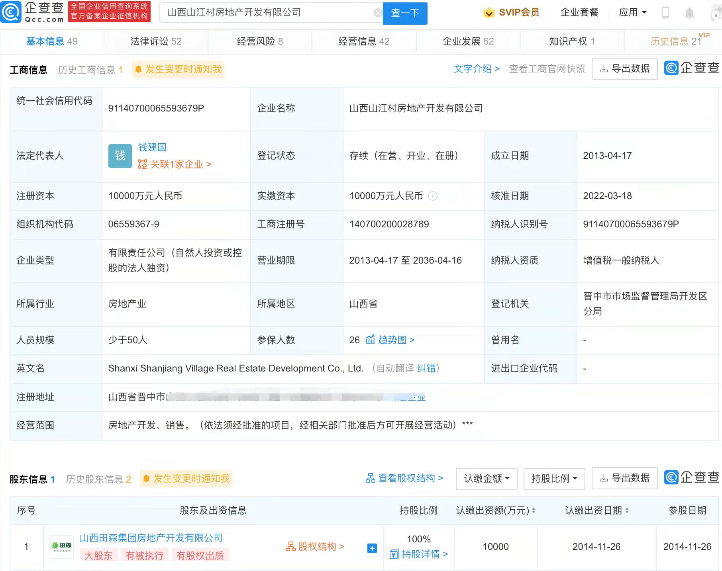Sort by 认缴出资额 column arrows

coord(534,510)
